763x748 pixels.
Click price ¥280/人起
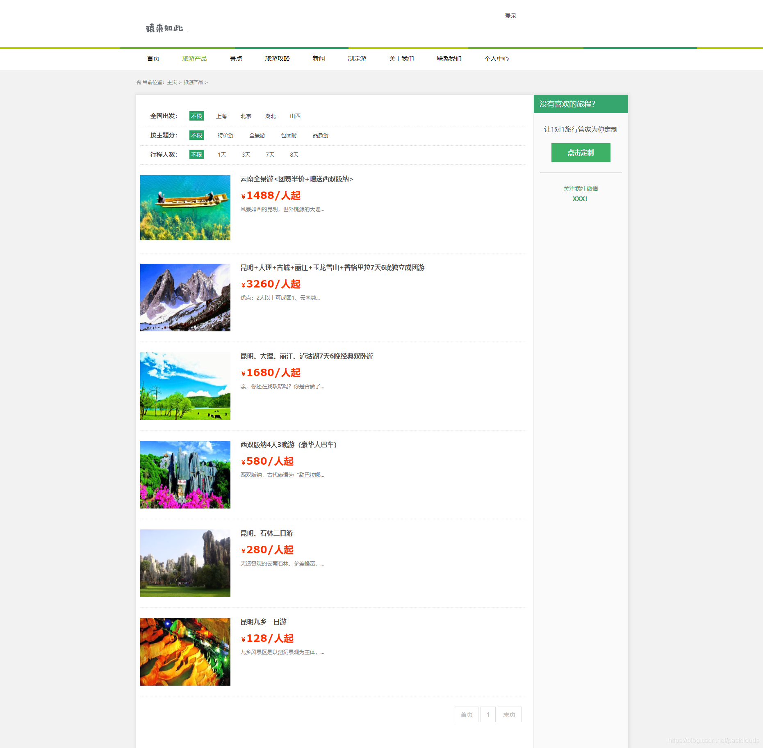click(x=267, y=550)
